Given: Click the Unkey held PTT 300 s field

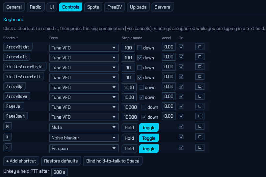Looking at the screenshot, I should point(59,172).
